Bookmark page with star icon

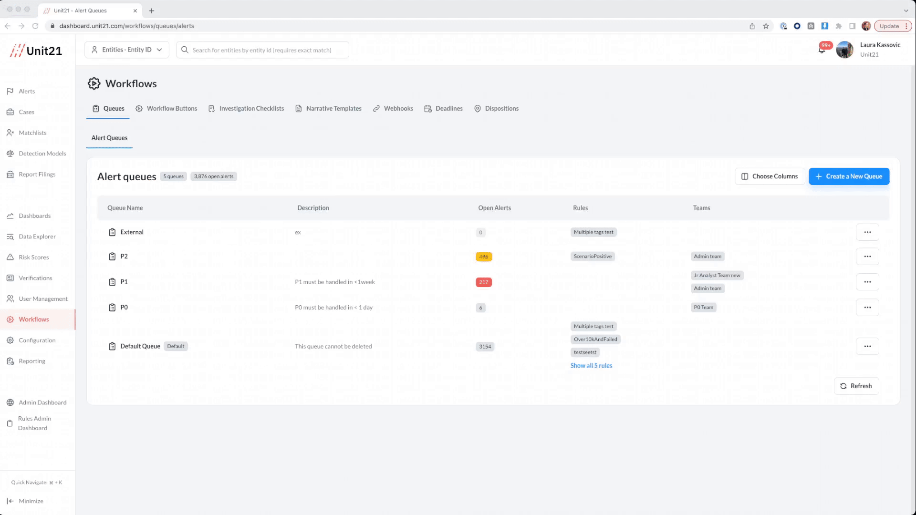pos(766,26)
